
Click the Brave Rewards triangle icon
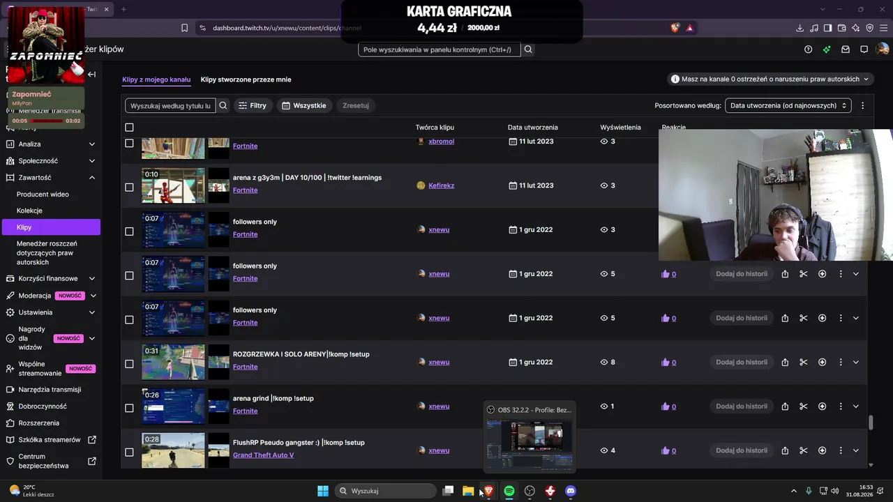(689, 28)
